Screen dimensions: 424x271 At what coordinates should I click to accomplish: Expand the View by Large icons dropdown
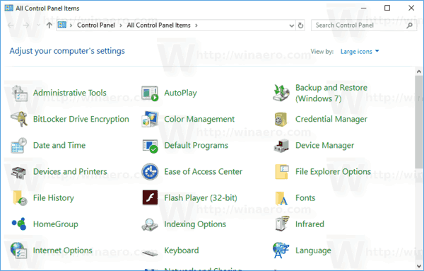[360, 52]
